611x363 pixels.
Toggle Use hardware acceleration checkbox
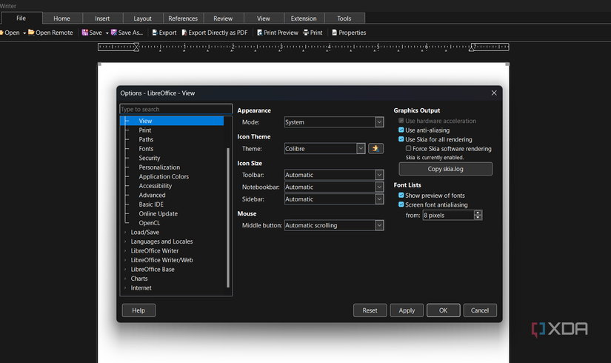pyautogui.click(x=401, y=121)
